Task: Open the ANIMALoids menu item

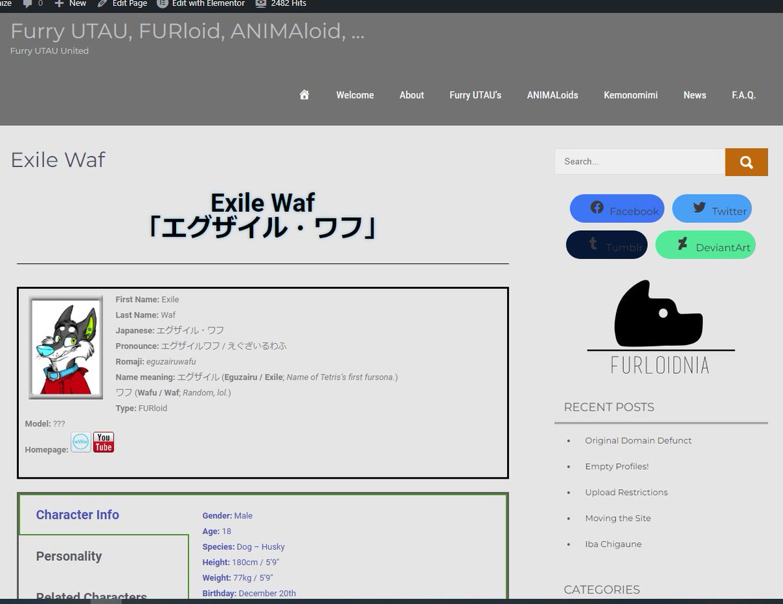Action: click(553, 95)
